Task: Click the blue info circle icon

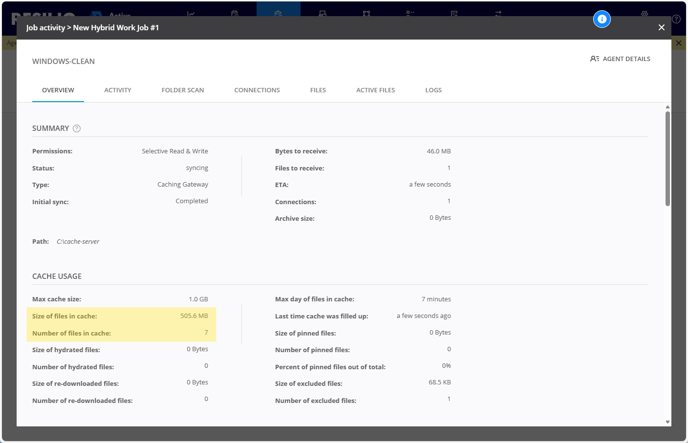Action: [602, 19]
